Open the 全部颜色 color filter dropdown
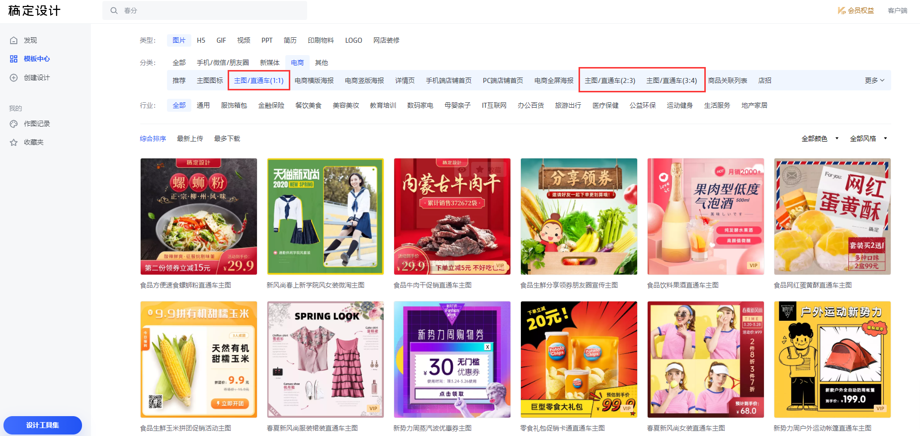This screenshot has height=436, width=920. pos(820,139)
